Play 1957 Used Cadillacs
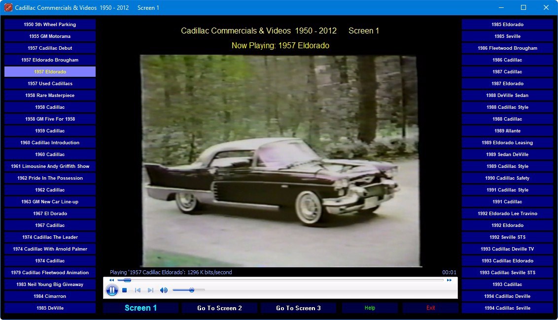The height and width of the screenshot is (320, 558). click(x=50, y=84)
